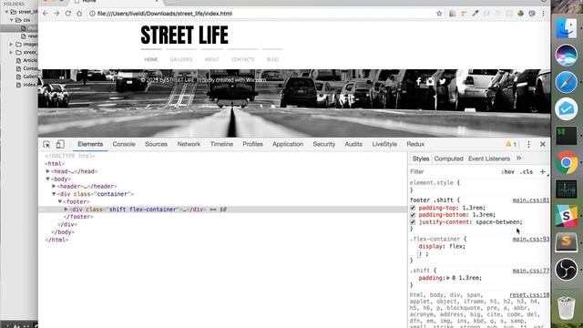Viewport: 583px width, 328px height.
Task: Open the Network tab
Action: click(189, 144)
